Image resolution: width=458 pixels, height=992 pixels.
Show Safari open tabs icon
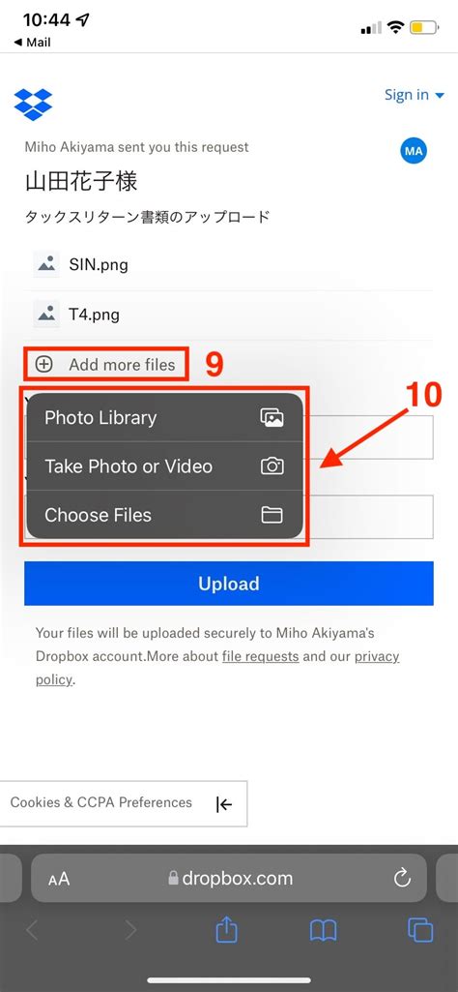pos(420,930)
